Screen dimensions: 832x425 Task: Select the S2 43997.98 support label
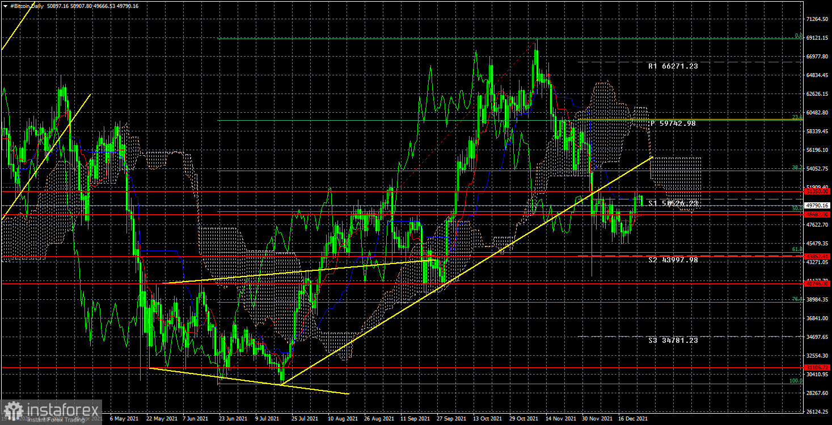tap(673, 260)
